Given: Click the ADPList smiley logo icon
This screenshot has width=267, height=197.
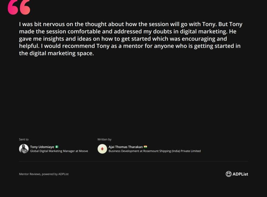Looking at the screenshot, I should 228,174.
